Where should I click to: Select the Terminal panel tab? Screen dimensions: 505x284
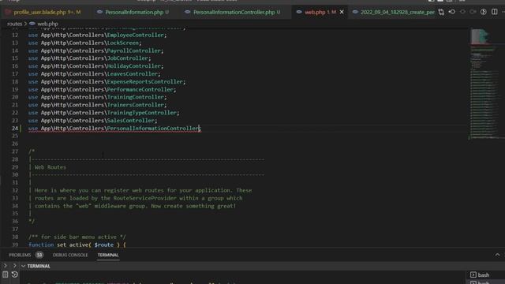point(108,255)
